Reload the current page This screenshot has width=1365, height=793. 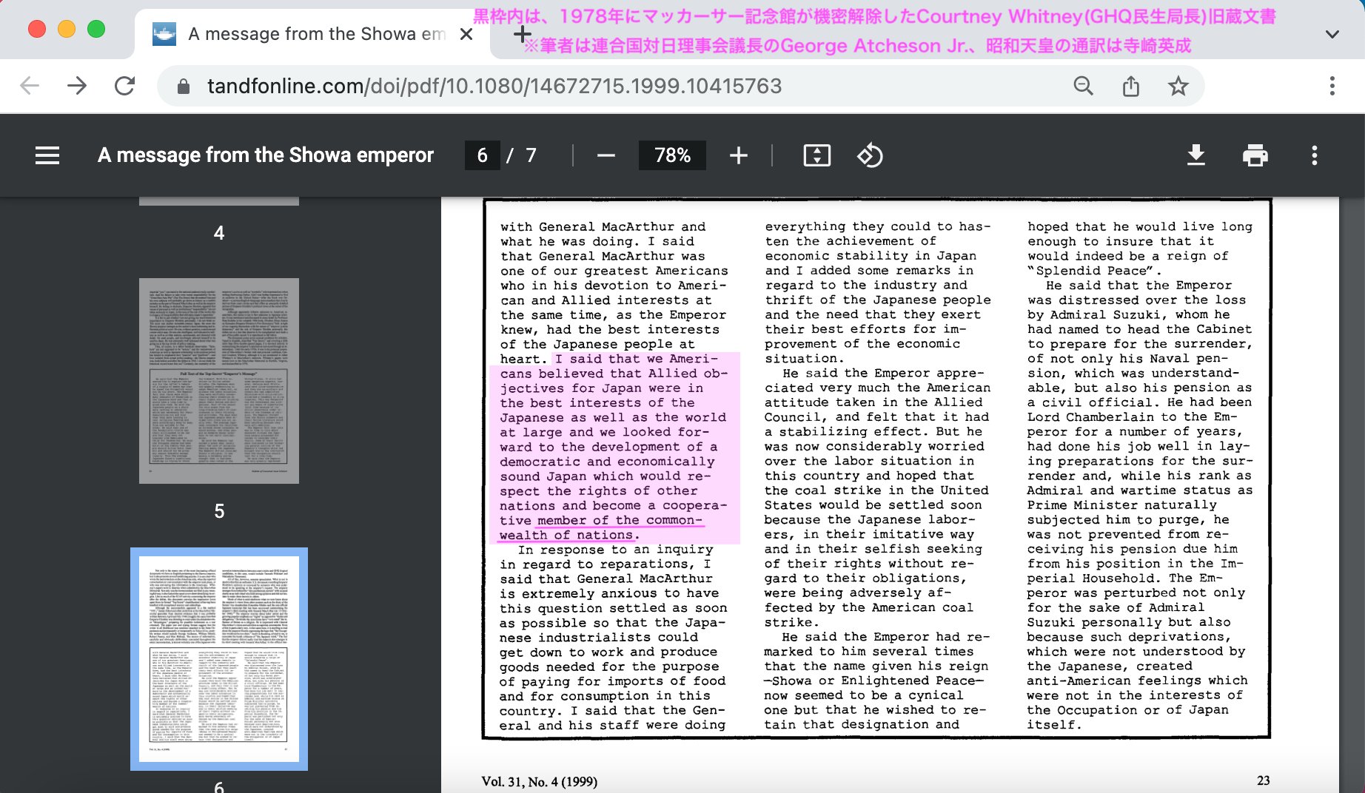click(x=124, y=86)
